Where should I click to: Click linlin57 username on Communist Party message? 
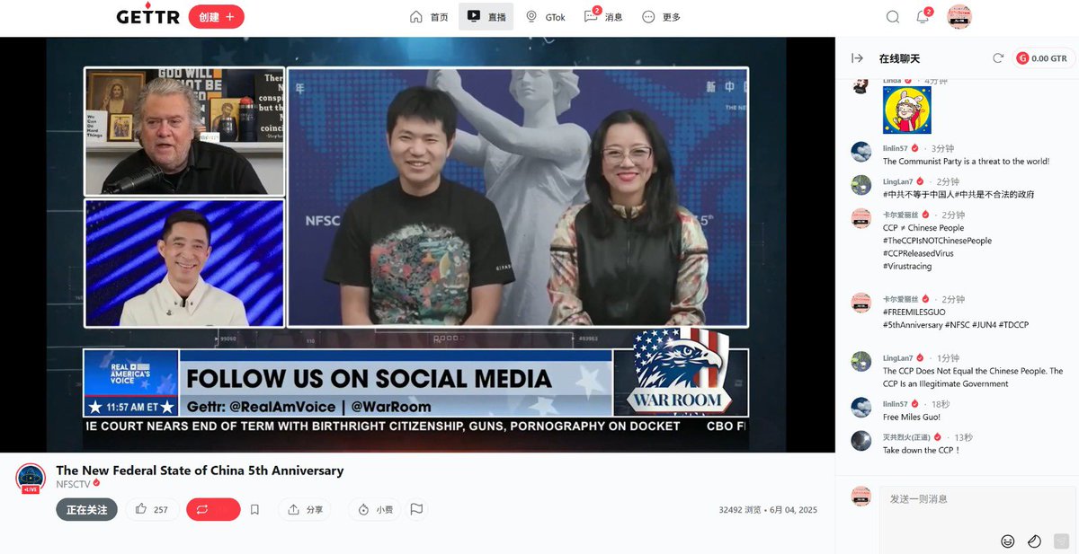point(895,148)
